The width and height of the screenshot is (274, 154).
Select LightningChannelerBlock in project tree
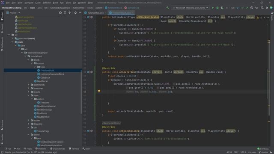tap(52, 74)
